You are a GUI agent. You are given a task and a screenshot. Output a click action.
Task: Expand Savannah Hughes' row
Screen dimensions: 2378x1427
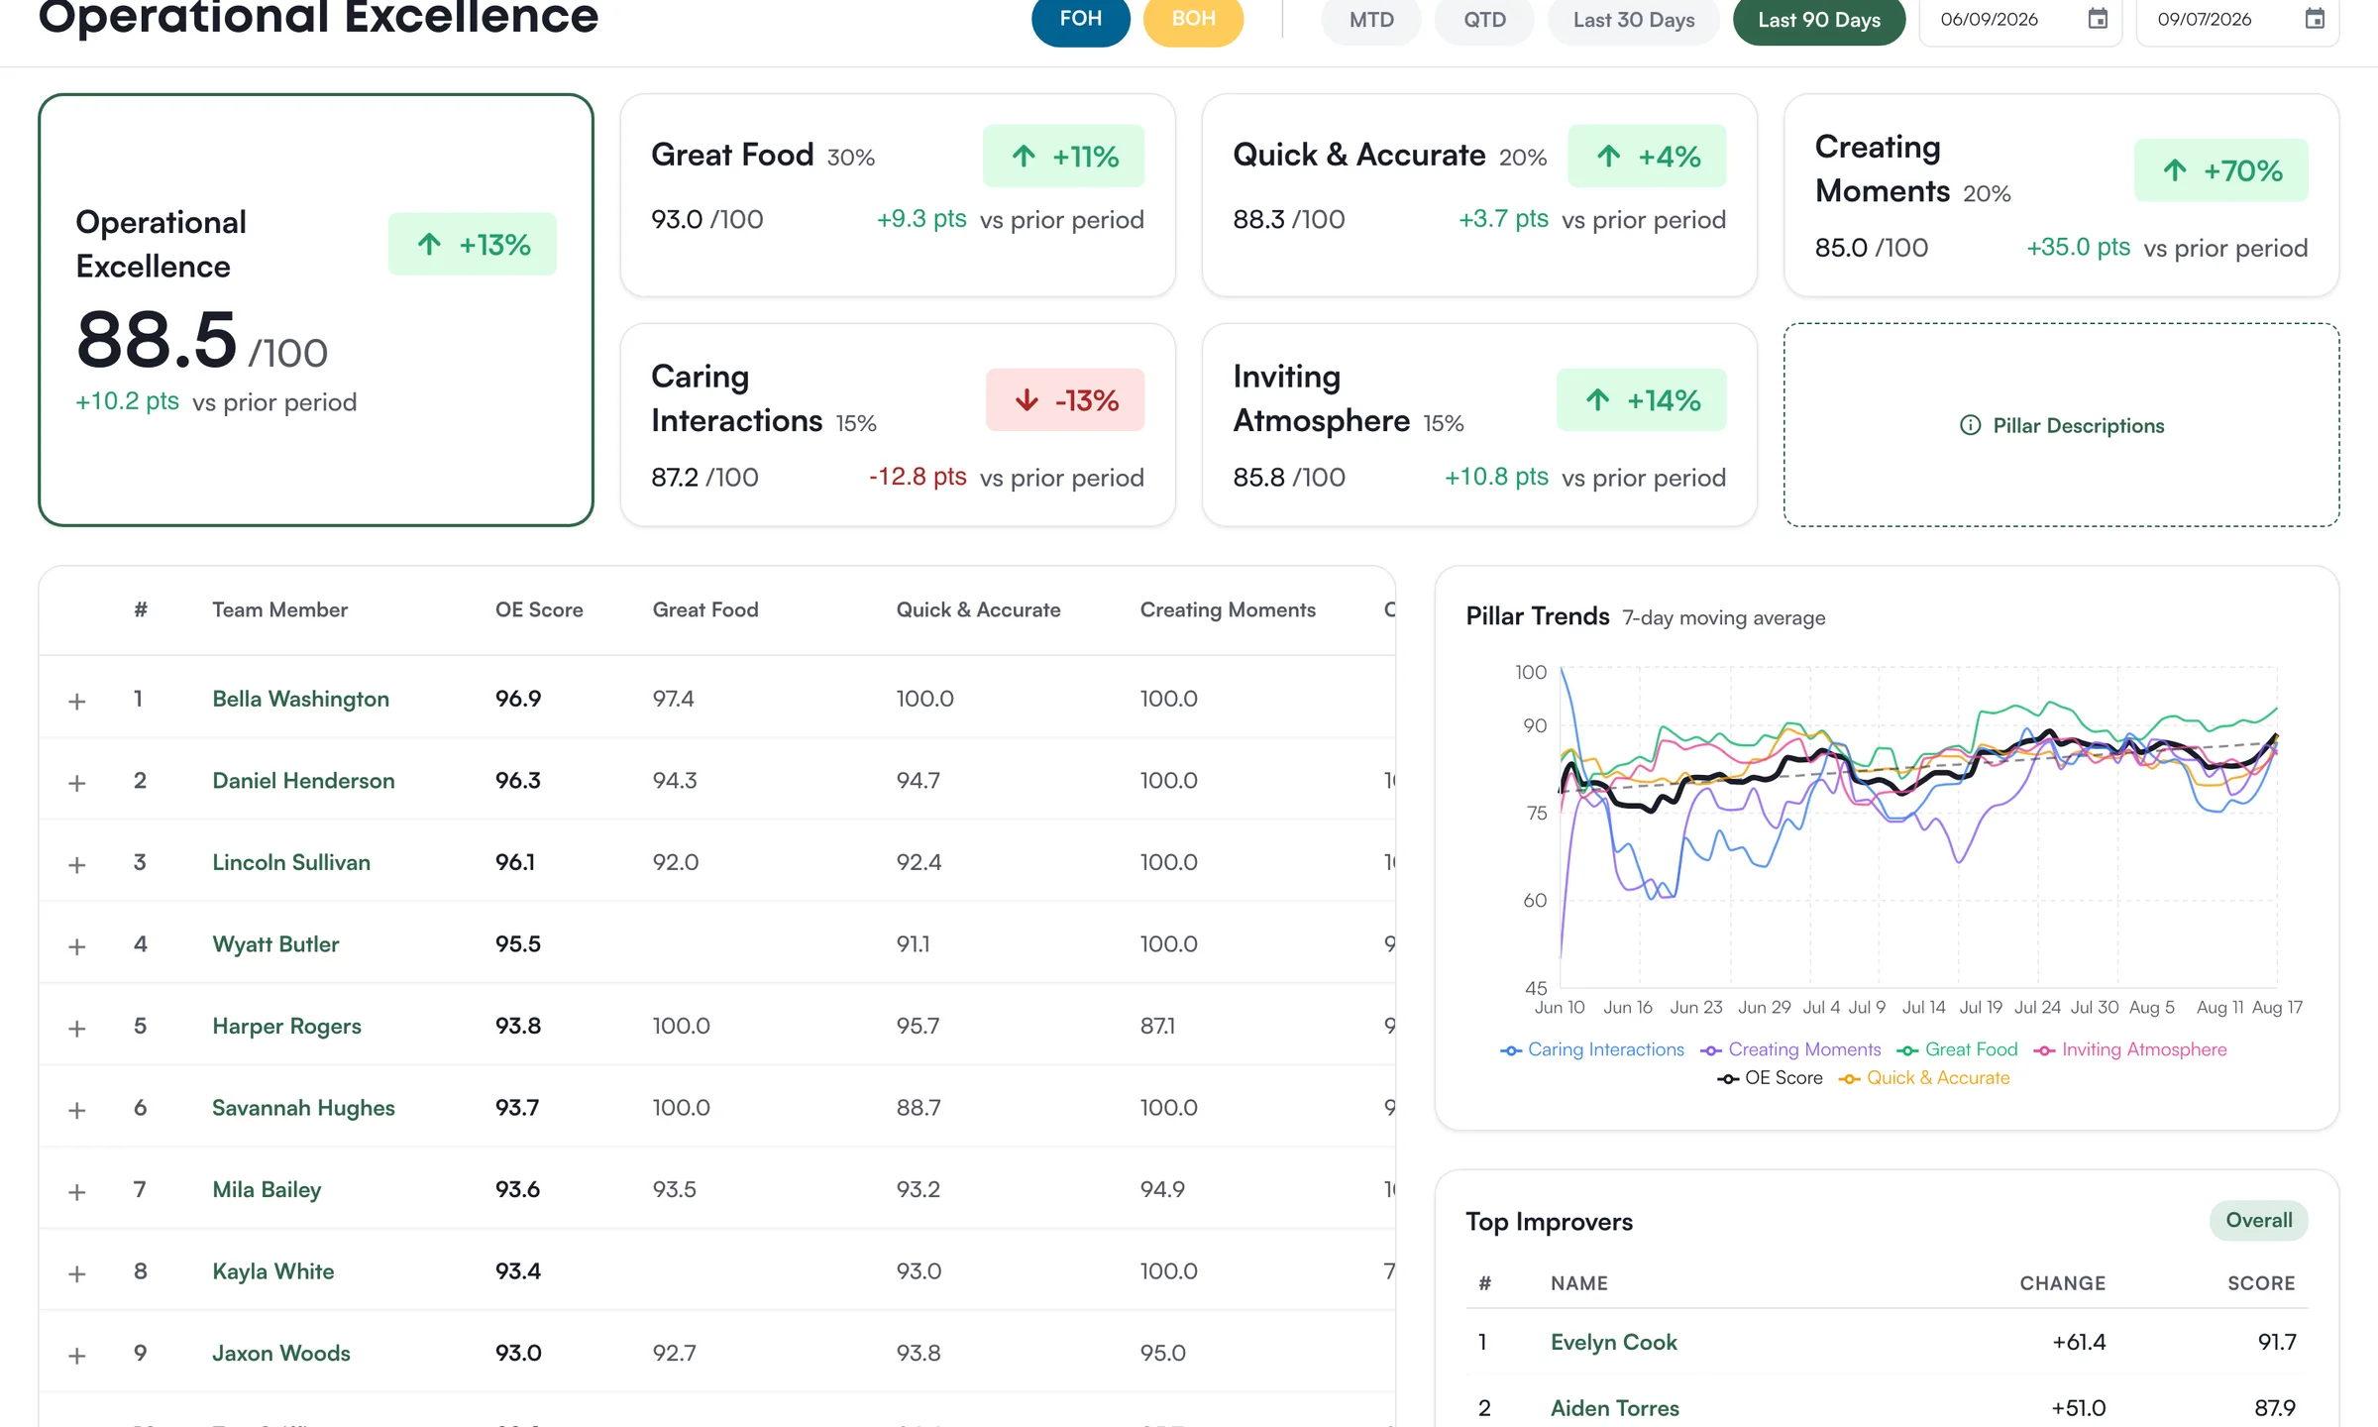[x=76, y=1110]
